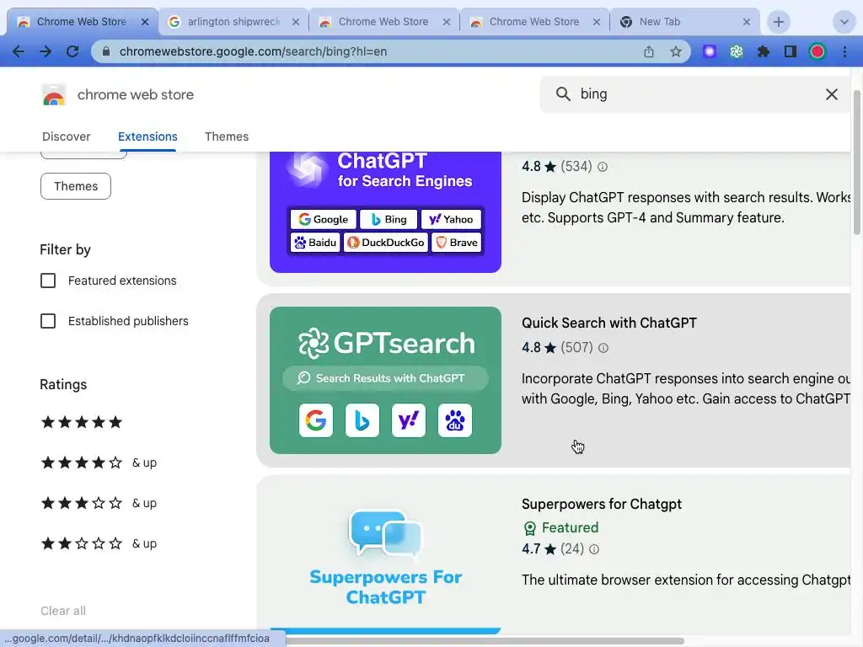Bookmark this page with the star icon
This screenshot has width=863, height=647.
coord(676,51)
